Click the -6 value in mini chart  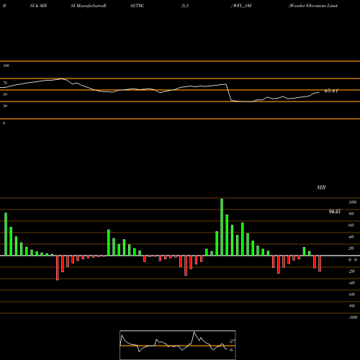(x=230, y=350)
